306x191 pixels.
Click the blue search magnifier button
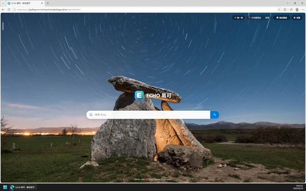coord(215,115)
